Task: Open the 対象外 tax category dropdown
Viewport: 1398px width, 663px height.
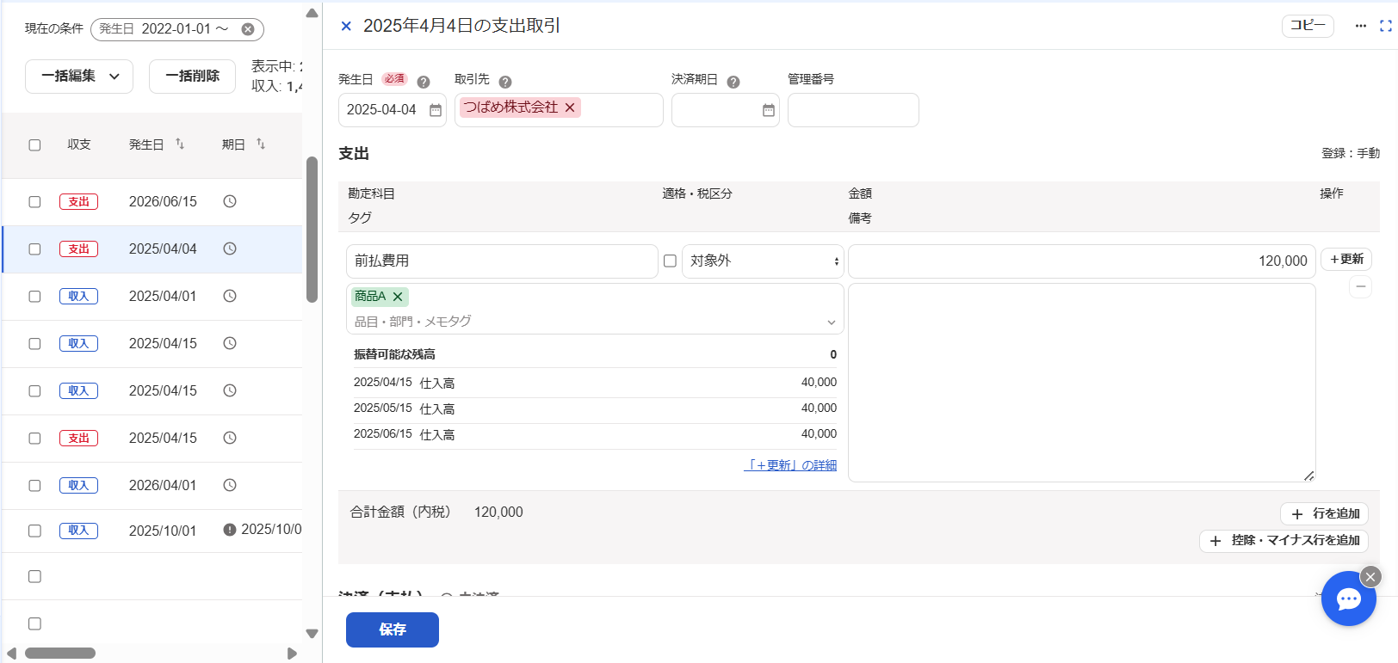Action: (x=763, y=261)
